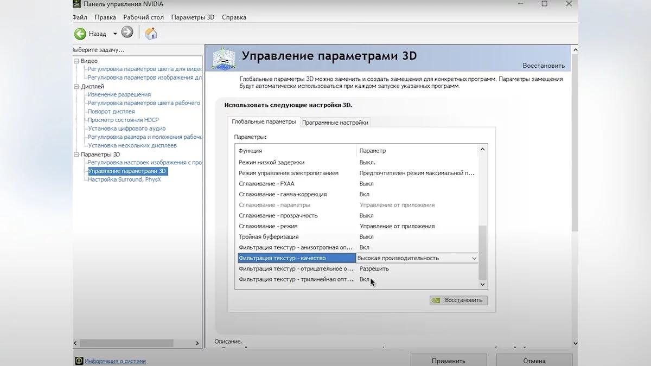Click the green Back arrow icon
Viewport: 651px width, 366px height.
click(x=80, y=34)
